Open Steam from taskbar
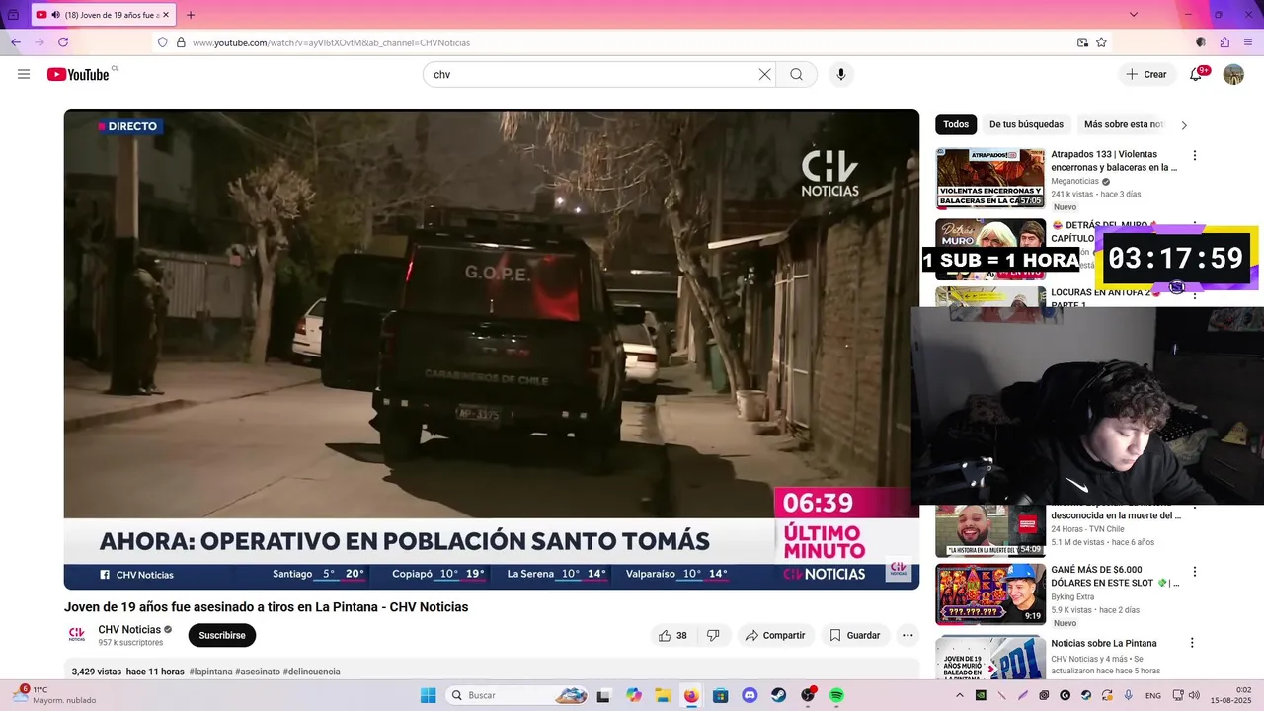 [x=779, y=695]
